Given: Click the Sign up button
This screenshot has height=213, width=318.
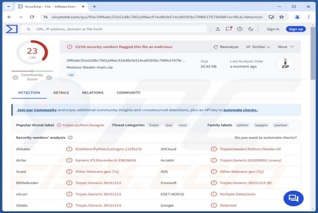Looking at the screenshot, I should pos(296,29).
